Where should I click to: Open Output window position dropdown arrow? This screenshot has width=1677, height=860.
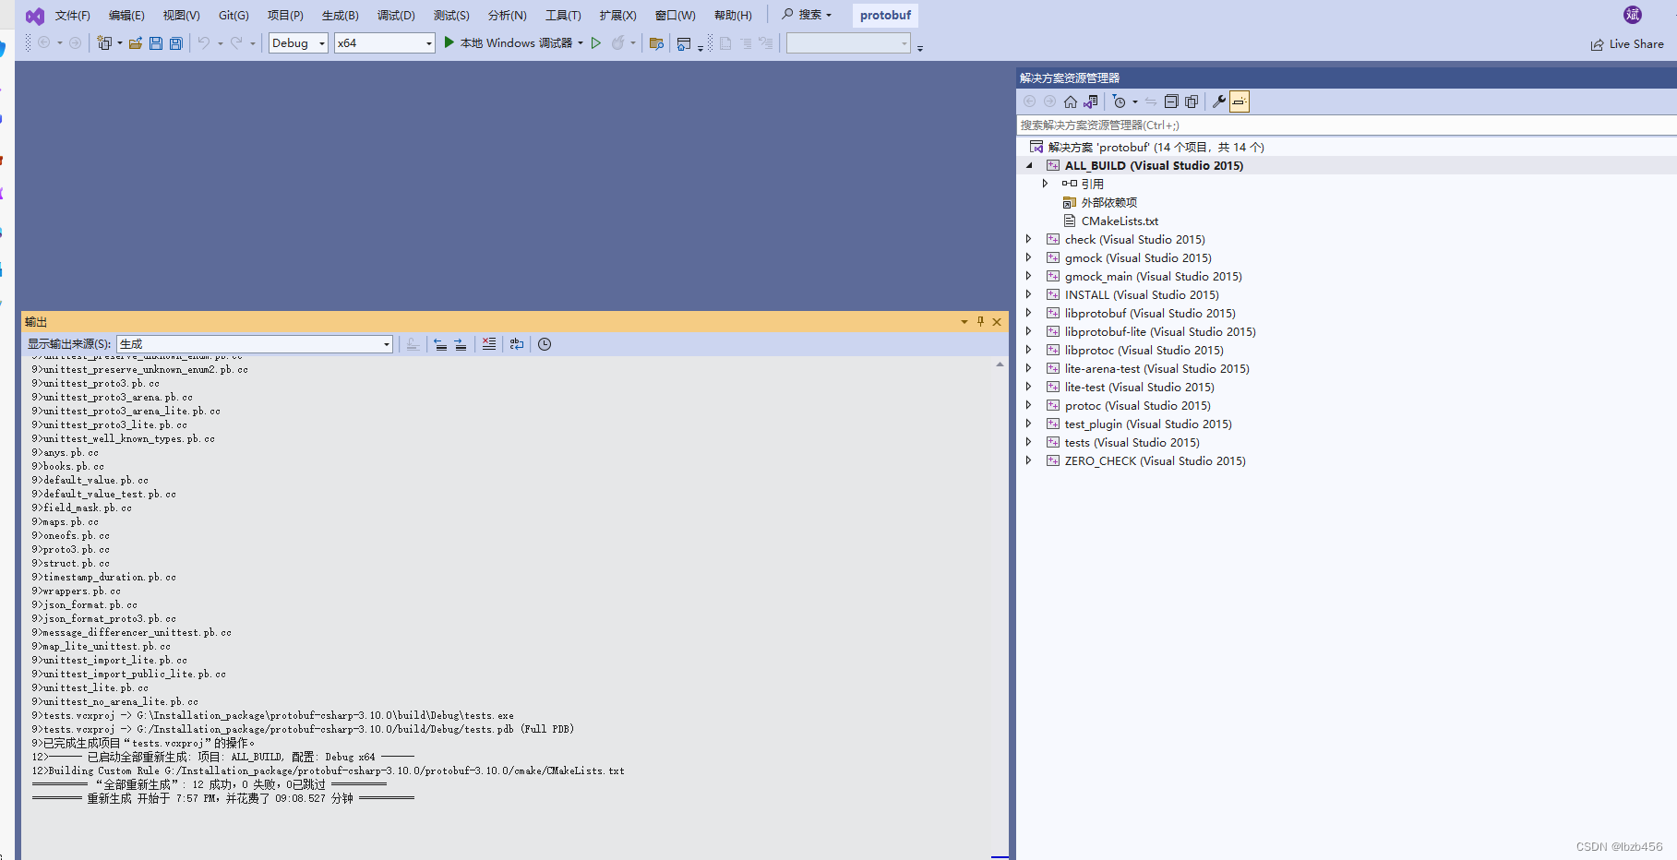[x=964, y=322]
